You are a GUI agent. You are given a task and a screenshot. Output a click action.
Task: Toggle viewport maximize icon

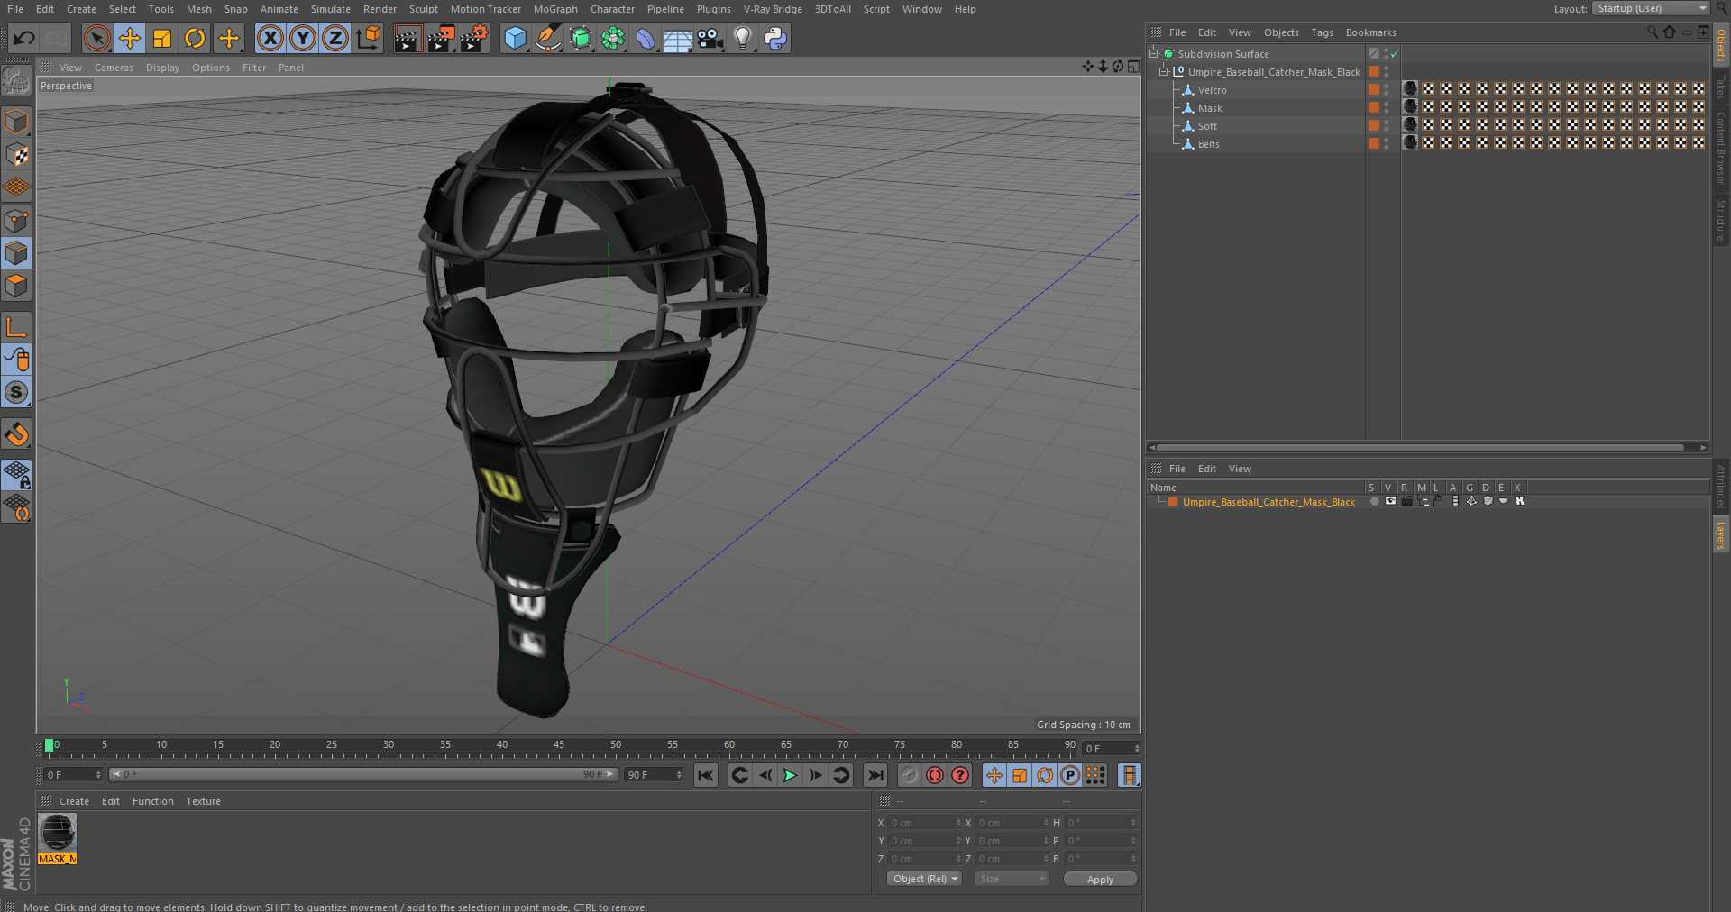click(1133, 67)
